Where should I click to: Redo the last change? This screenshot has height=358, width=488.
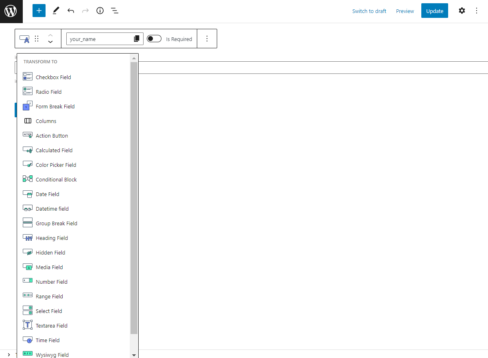coord(85,11)
